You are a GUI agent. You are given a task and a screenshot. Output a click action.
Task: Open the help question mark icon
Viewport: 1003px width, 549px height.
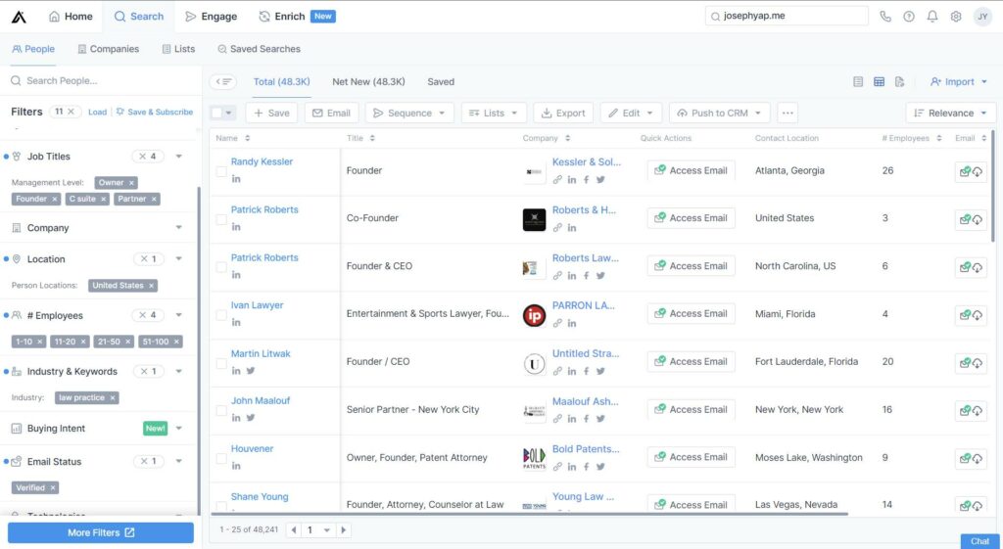click(909, 17)
